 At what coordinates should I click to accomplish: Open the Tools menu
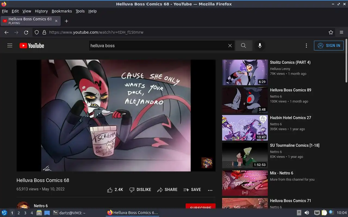tap(80, 11)
